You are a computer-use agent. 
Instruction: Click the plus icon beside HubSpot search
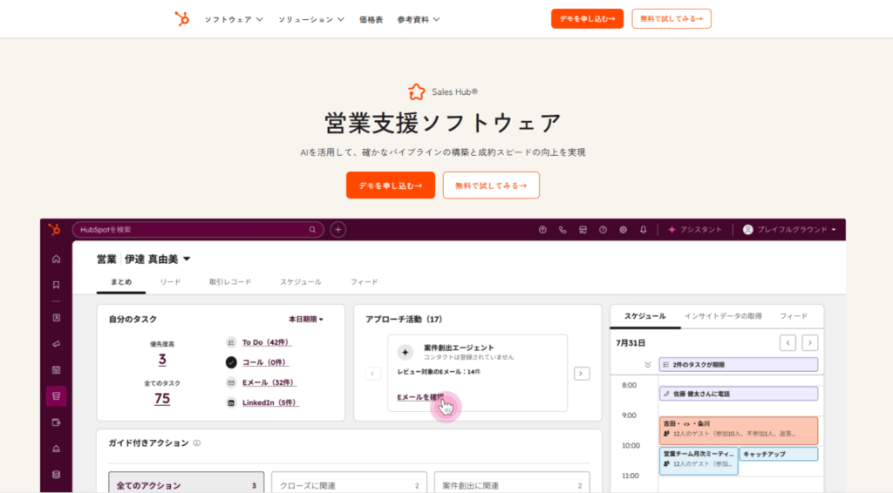pyautogui.click(x=338, y=230)
